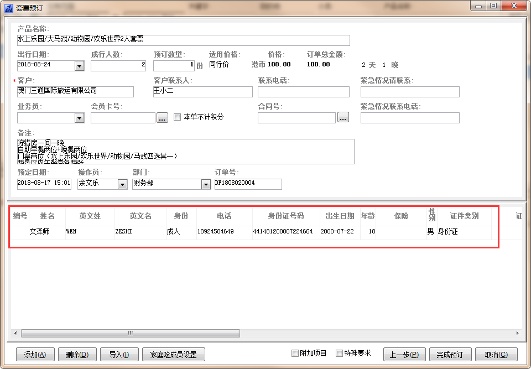Click the 添加(A) button

[35, 355]
